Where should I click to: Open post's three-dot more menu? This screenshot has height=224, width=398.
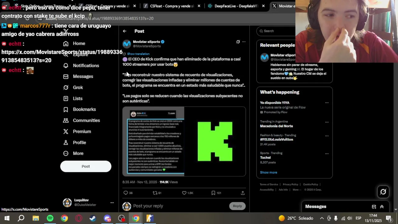click(244, 42)
